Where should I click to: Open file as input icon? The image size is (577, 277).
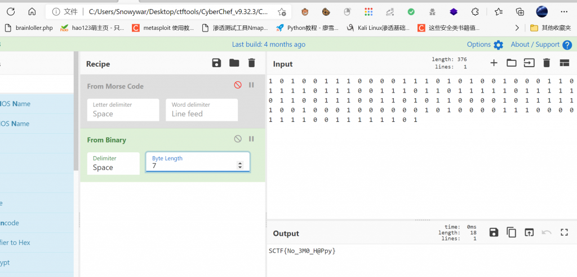pyautogui.click(x=529, y=63)
